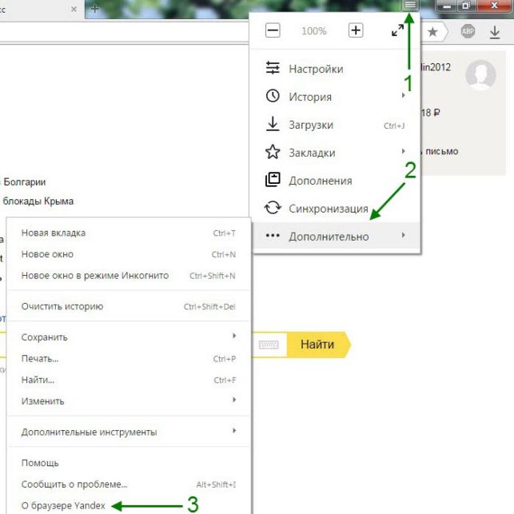The image size is (514, 514).
Task: Open the Изменить submenu entry
Action: [x=129, y=401]
